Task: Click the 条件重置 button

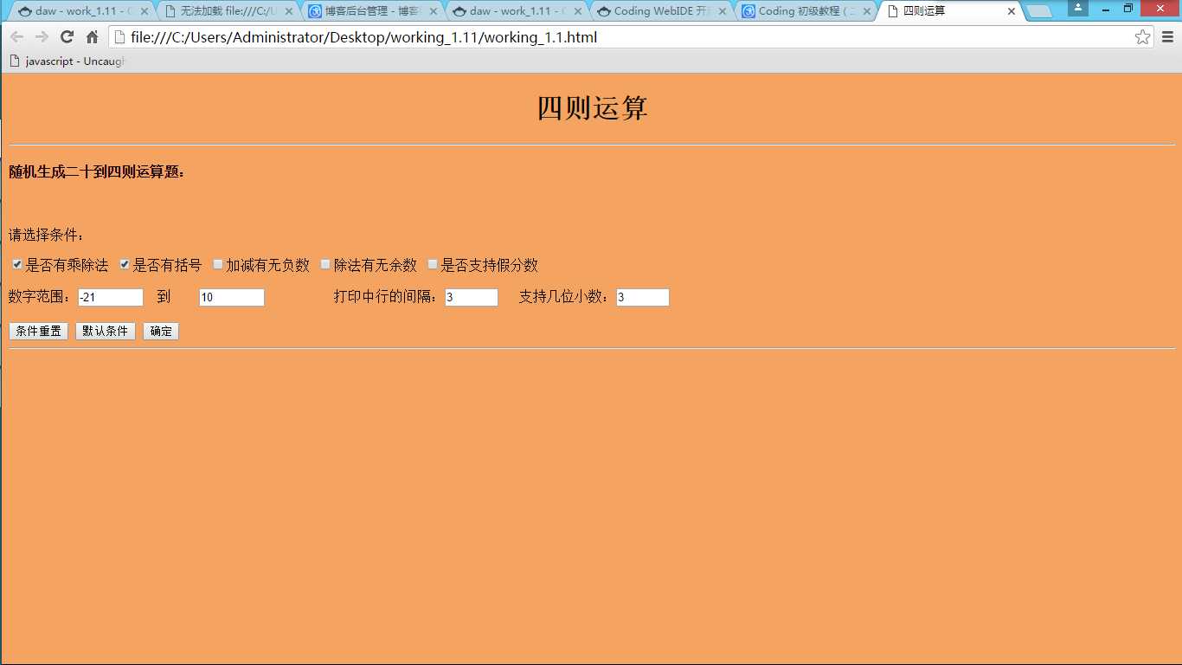Action: 38,331
